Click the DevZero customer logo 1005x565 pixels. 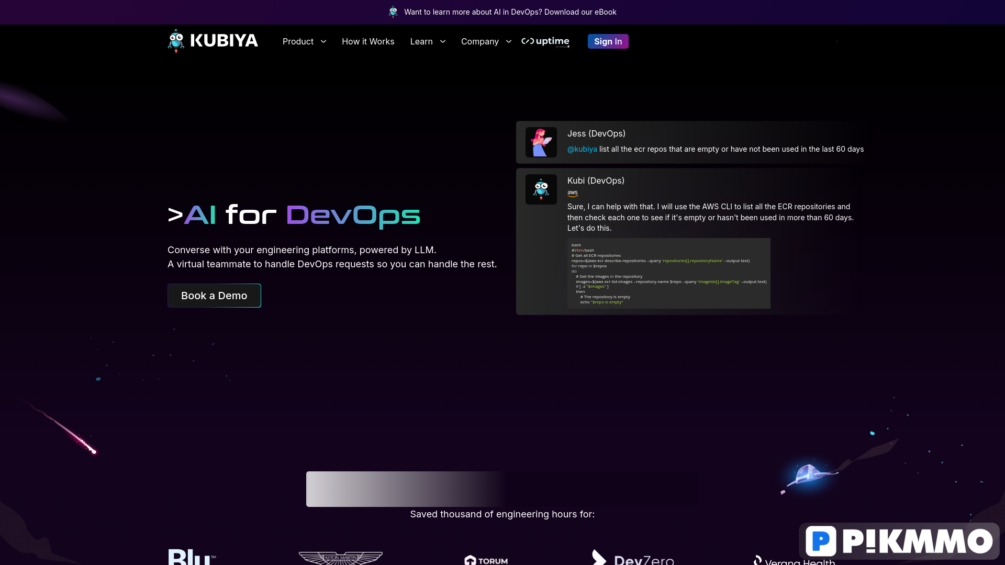(x=633, y=558)
